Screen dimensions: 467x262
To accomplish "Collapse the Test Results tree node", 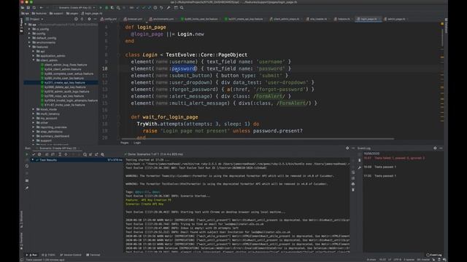I will coord(33,160).
